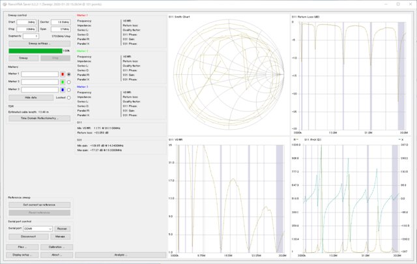Image resolution: width=417 pixels, height=264 pixels.
Task: Open Display setup
Action: (22, 255)
